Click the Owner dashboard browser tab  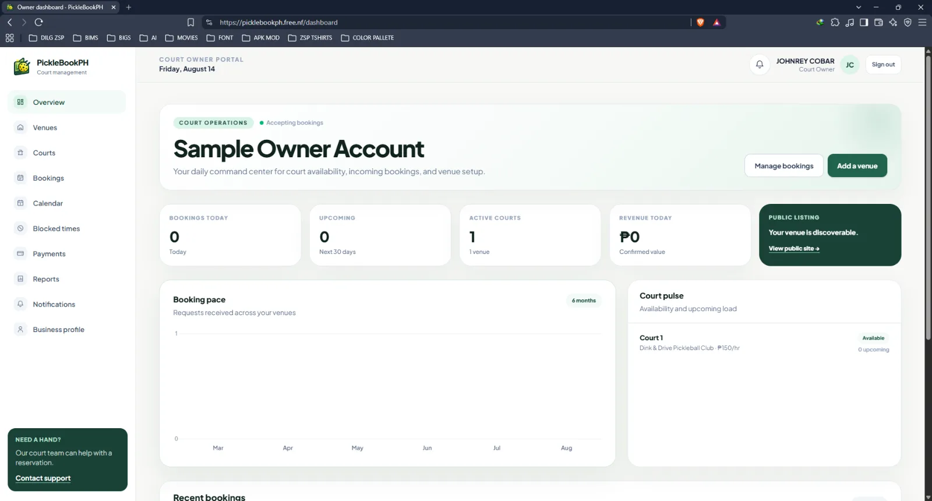point(61,7)
